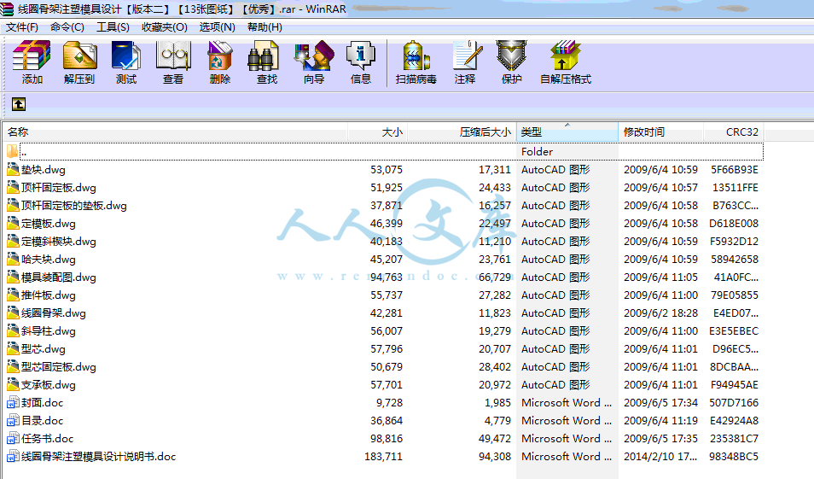Sort by the 修改时间 column header
This screenshot has height=479, width=814.
[661, 132]
